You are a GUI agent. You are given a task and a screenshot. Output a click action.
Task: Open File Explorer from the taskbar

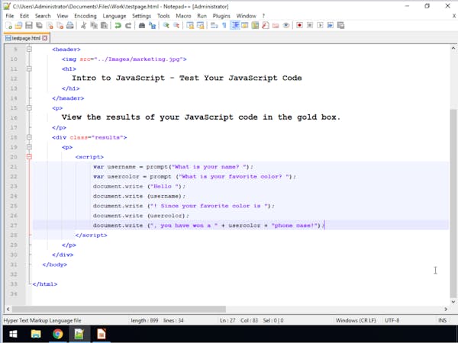36,334
